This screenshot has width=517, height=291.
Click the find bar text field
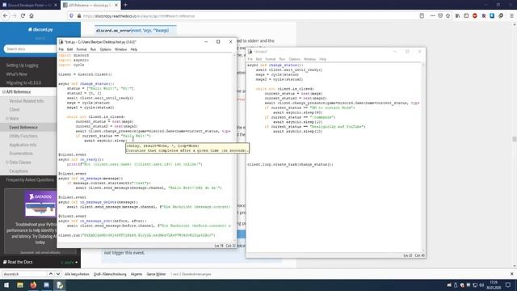24,274
